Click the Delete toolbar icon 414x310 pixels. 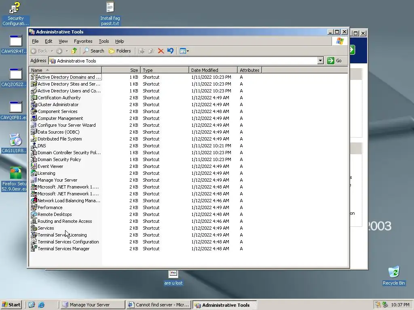161,50
